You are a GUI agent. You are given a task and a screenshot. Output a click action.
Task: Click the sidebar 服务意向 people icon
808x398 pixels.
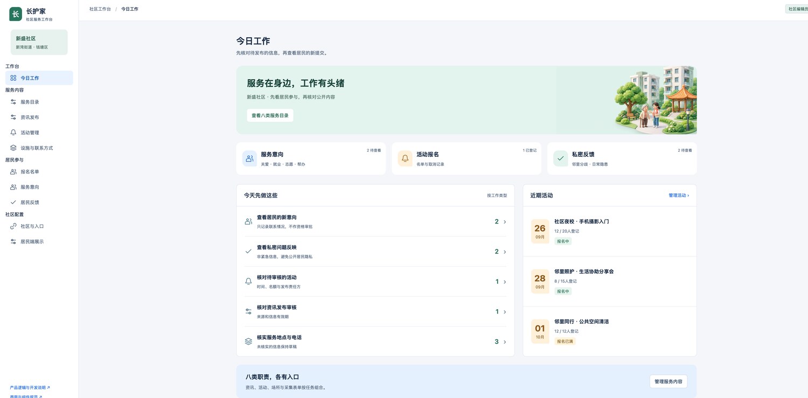[13, 187]
